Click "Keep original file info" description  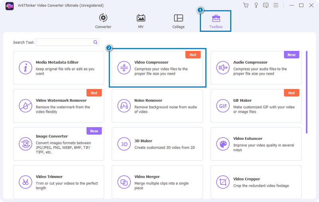pyautogui.click(x=65, y=71)
